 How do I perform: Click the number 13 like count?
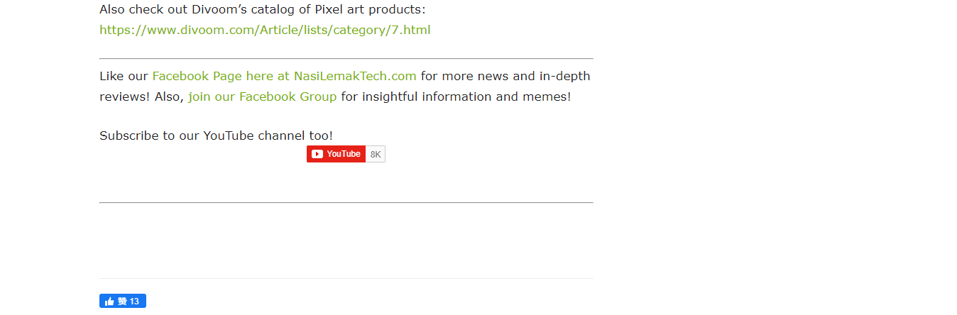click(x=135, y=302)
